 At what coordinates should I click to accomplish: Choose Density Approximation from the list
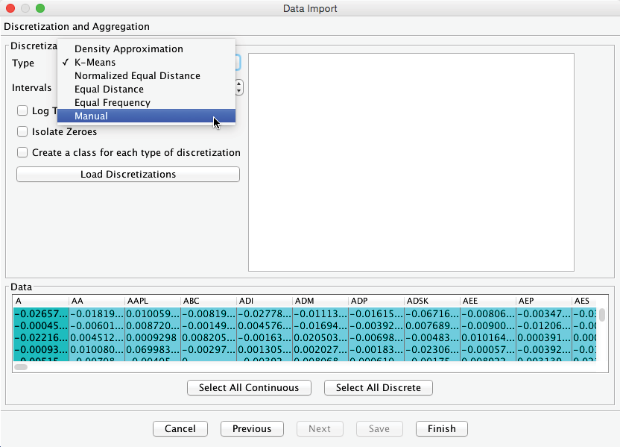coord(128,49)
